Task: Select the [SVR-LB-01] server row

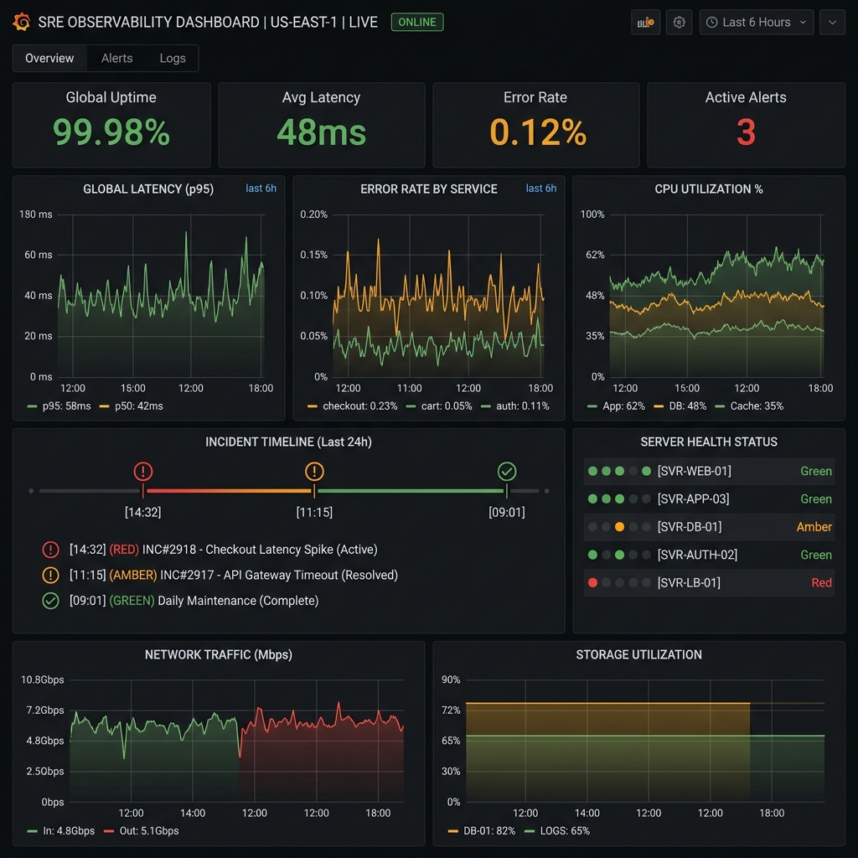Action: (709, 583)
